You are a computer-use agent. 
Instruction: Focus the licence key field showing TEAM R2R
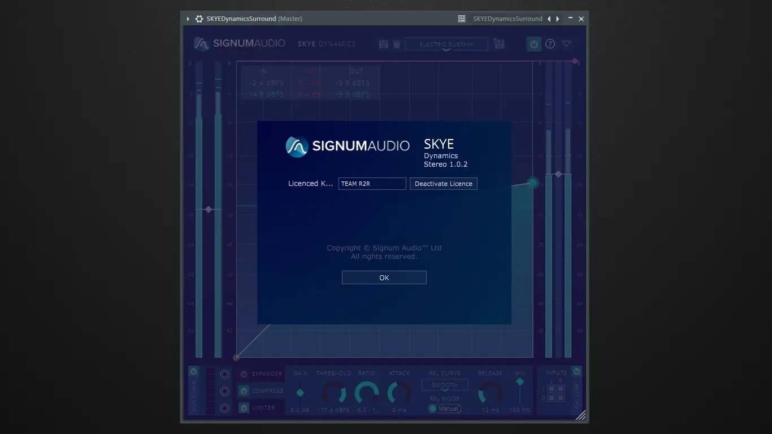pyautogui.click(x=372, y=184)
